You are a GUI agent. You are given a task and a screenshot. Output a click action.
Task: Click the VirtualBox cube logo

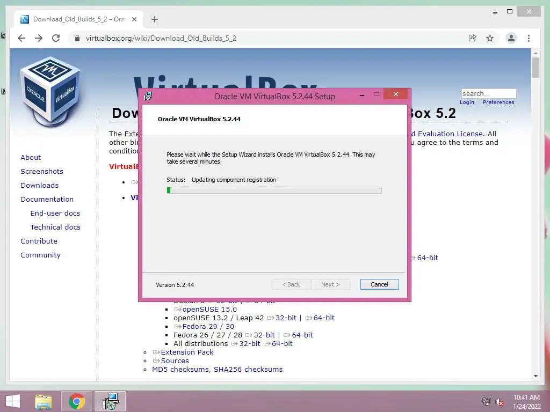coord(50,91)
